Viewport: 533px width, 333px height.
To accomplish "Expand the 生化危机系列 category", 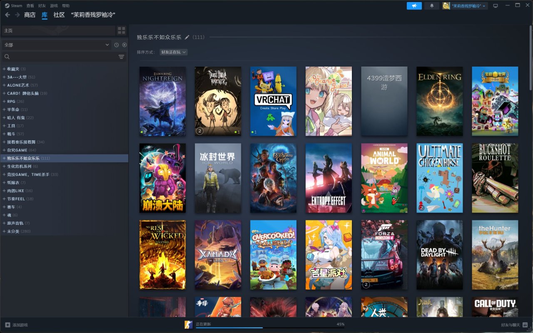I will click(4, 166).
